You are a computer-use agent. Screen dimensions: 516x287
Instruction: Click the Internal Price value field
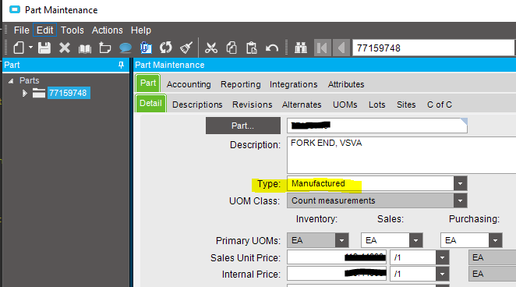pos(337,274)
